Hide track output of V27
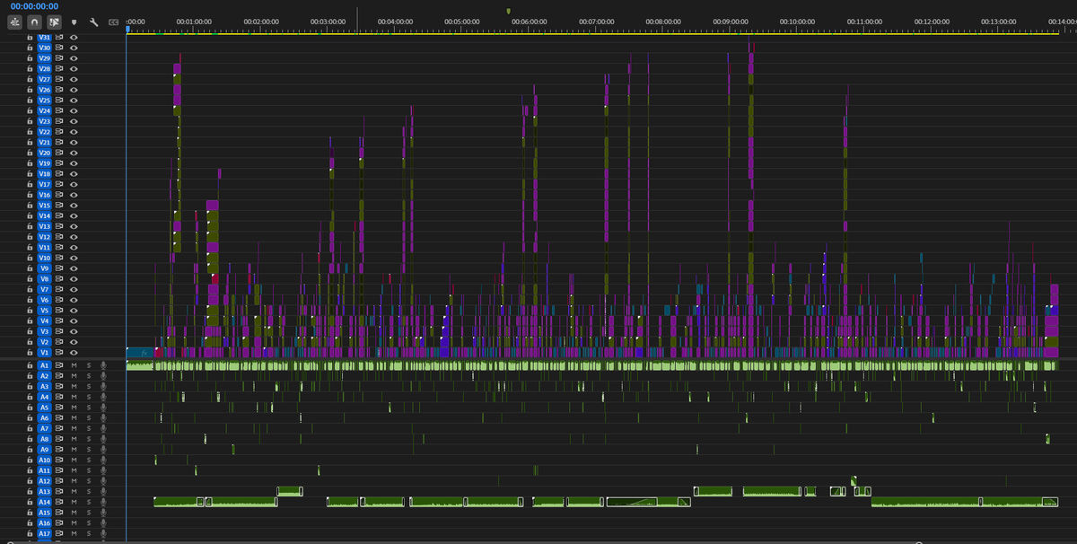Viewport: 1077px width, 544px height. pos(74,79)
